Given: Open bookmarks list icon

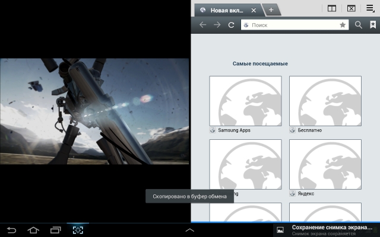Looking at the screenshot, I should [x=373, y=25].
